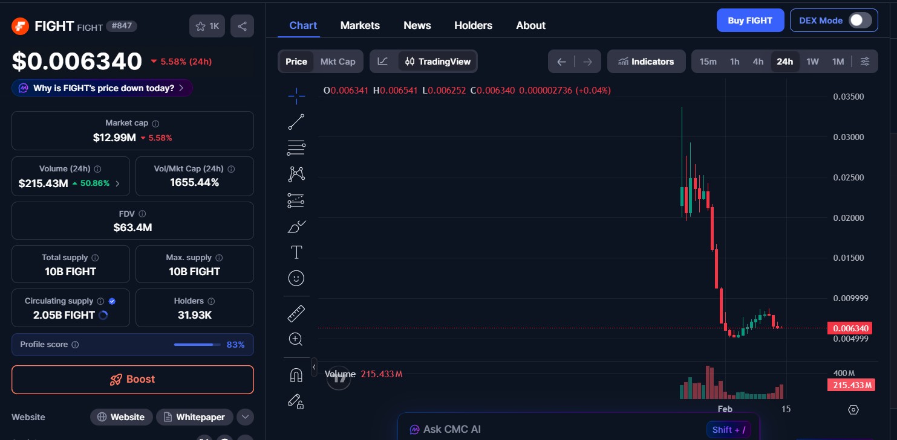Open 'Why is FIGHT's price down today?'
Screen dimensions: 897x440
coord(102,88)
